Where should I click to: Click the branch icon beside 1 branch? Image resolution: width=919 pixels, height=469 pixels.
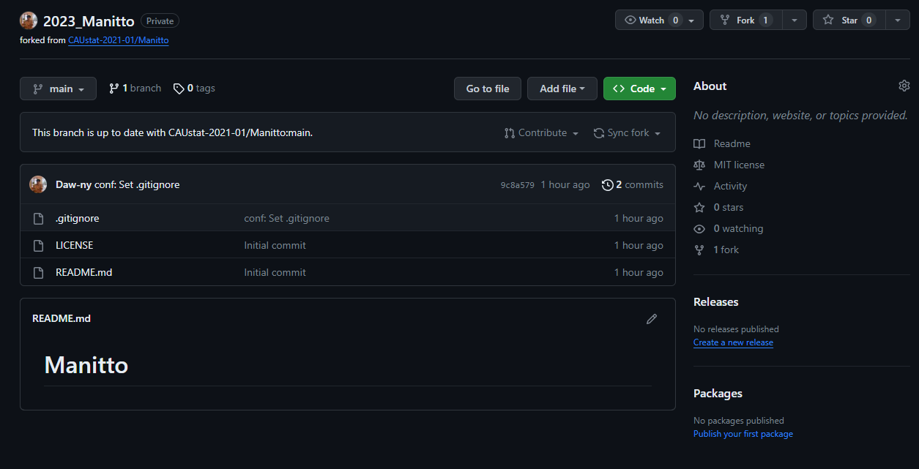pyautogui.click(x=114, y=89)
